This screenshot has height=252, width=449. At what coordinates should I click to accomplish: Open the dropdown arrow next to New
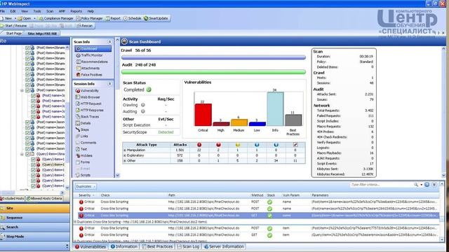pyautogui.click(x=15, y=18)
